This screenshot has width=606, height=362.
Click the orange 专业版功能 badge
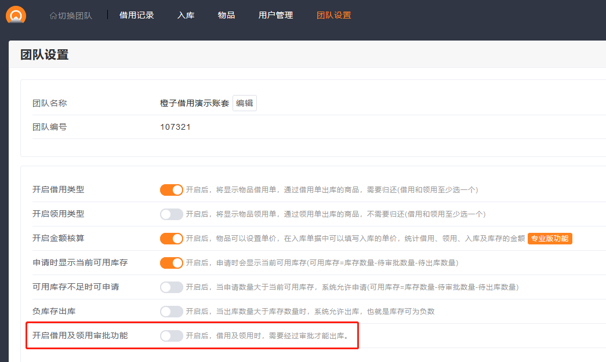click(x=550, y=239)
